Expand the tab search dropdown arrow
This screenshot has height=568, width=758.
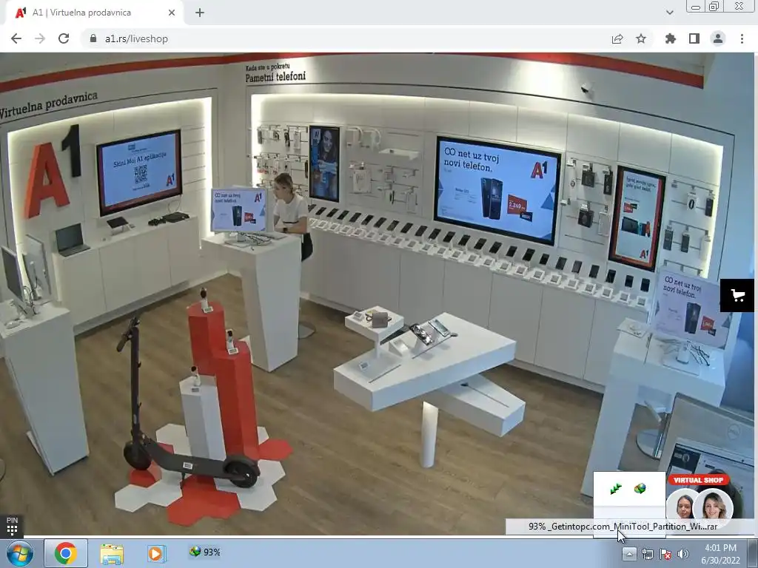[669, 13]
